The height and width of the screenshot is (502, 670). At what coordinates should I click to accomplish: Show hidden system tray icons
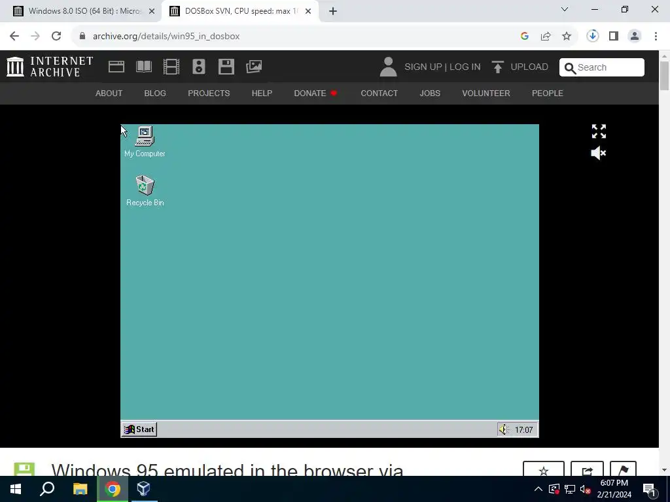click(538, 489)
